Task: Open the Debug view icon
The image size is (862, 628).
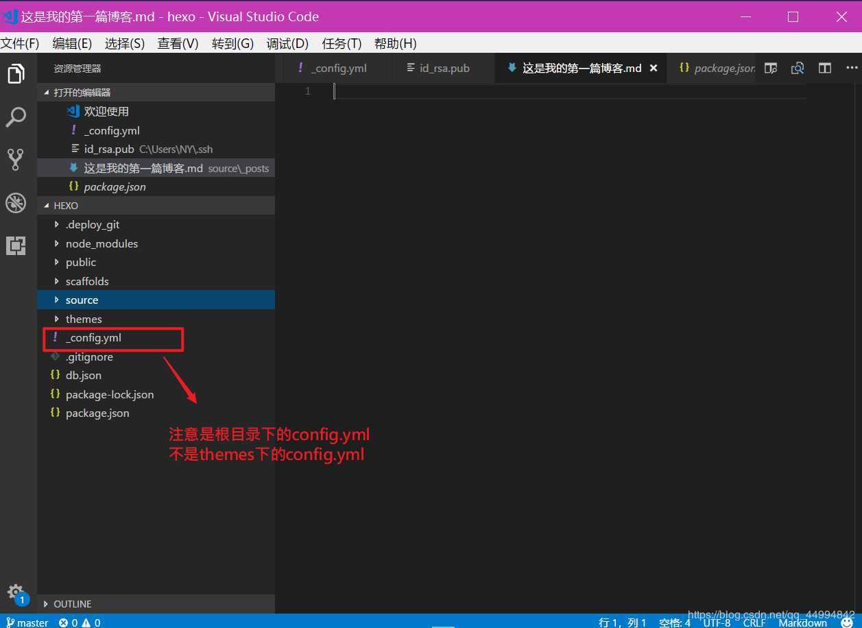Action: tap(16, 203)
